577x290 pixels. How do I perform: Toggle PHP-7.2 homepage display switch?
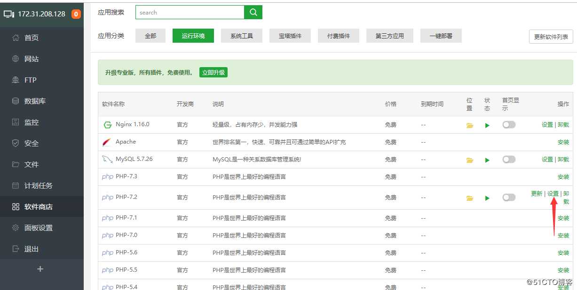click(x=509, y=198)
